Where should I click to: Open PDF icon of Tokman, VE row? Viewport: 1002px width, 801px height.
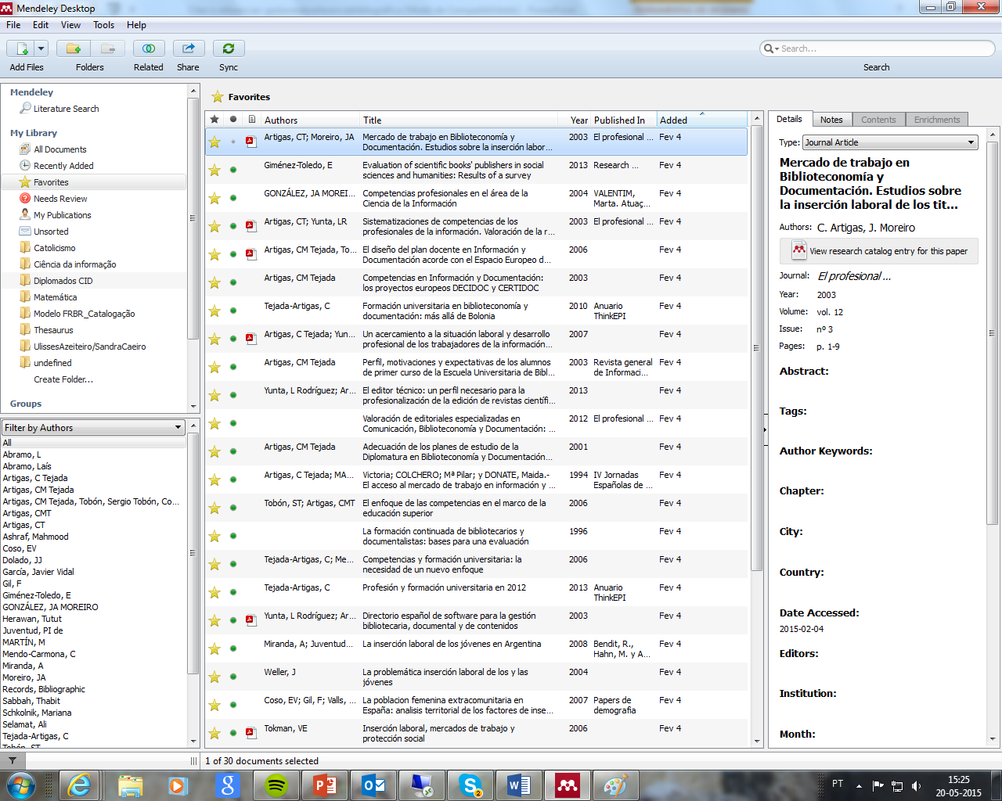pos(251,733)
